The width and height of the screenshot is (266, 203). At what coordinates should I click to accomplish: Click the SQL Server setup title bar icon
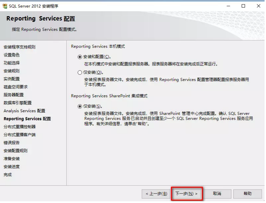(x=5, y=6)
